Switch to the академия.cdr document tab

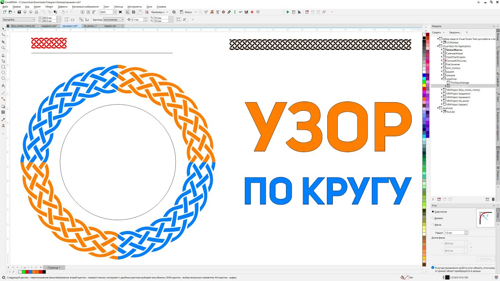click(49, 26)
